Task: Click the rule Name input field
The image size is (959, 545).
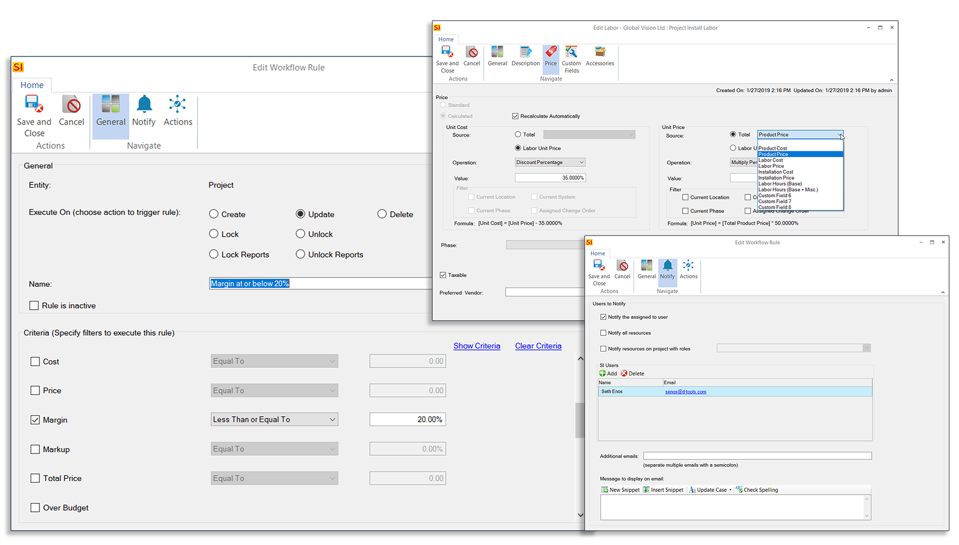Action: click(x=321, y=284)
